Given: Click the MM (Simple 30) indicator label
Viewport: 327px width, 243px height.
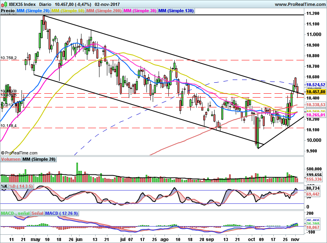Looking at the screenshot, I should point(139,11).
